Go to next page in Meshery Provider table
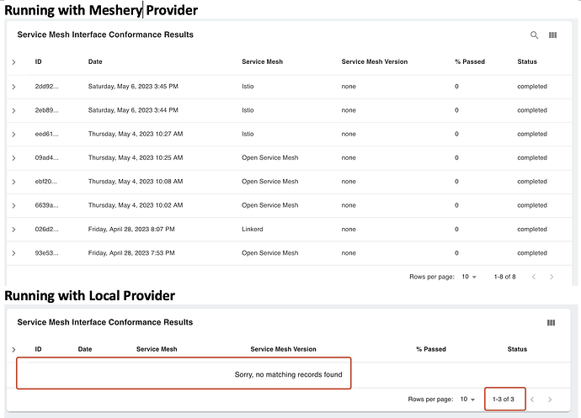 tap(552, 277)
